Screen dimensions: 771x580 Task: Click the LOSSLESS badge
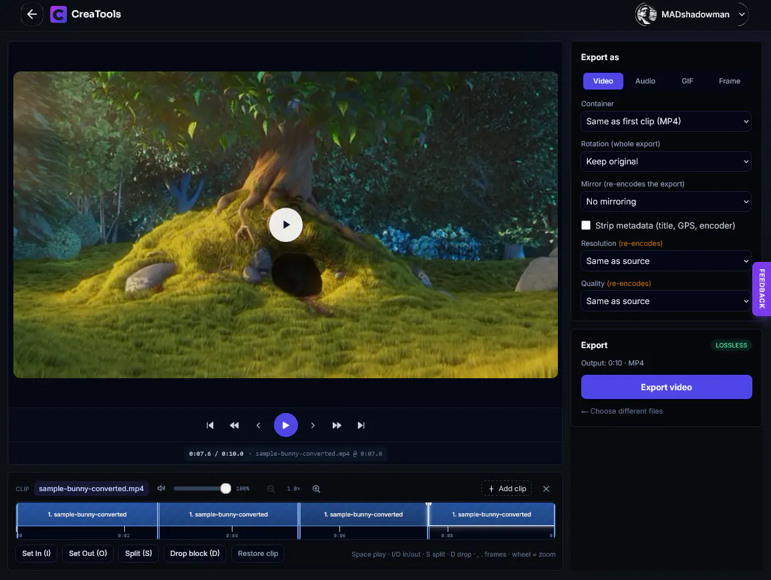coord(731,345)
